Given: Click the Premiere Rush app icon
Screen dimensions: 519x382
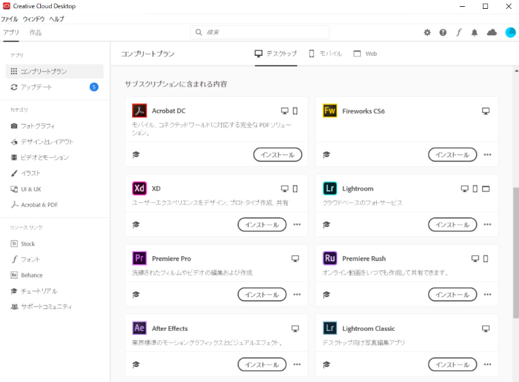Looking at the screenshot, I should point(330,258).
